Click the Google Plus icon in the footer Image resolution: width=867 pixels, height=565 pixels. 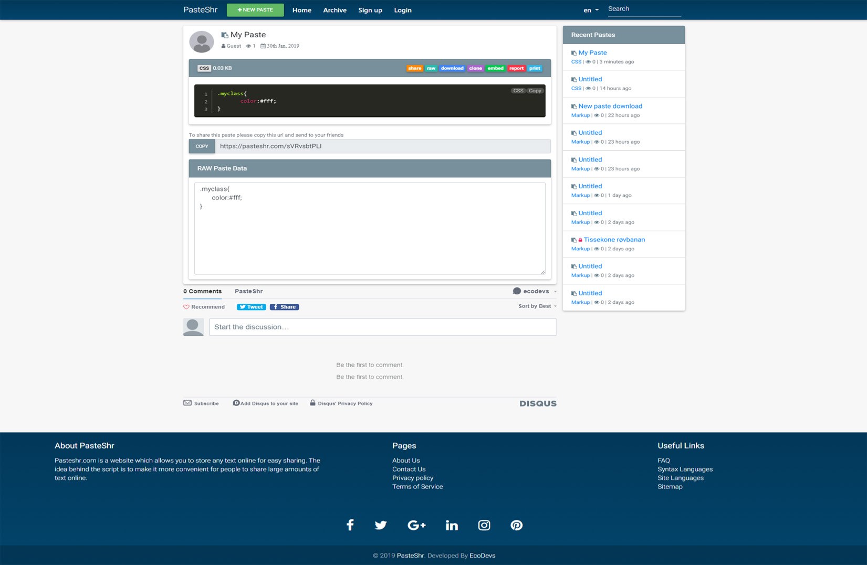(x=416, y=525)
